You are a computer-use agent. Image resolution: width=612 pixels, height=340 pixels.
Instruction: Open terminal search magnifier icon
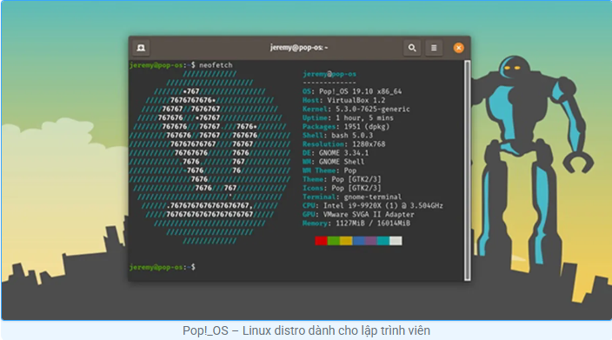tap(412, 48)
